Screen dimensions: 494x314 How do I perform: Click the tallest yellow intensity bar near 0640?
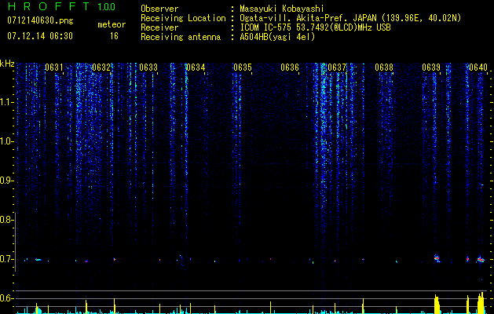(481, 303)
